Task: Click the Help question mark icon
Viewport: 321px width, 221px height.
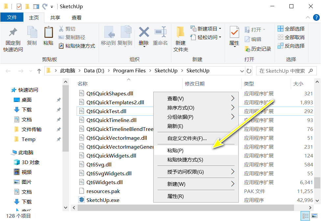Action: pyautogui.click(x=316, y=18)
